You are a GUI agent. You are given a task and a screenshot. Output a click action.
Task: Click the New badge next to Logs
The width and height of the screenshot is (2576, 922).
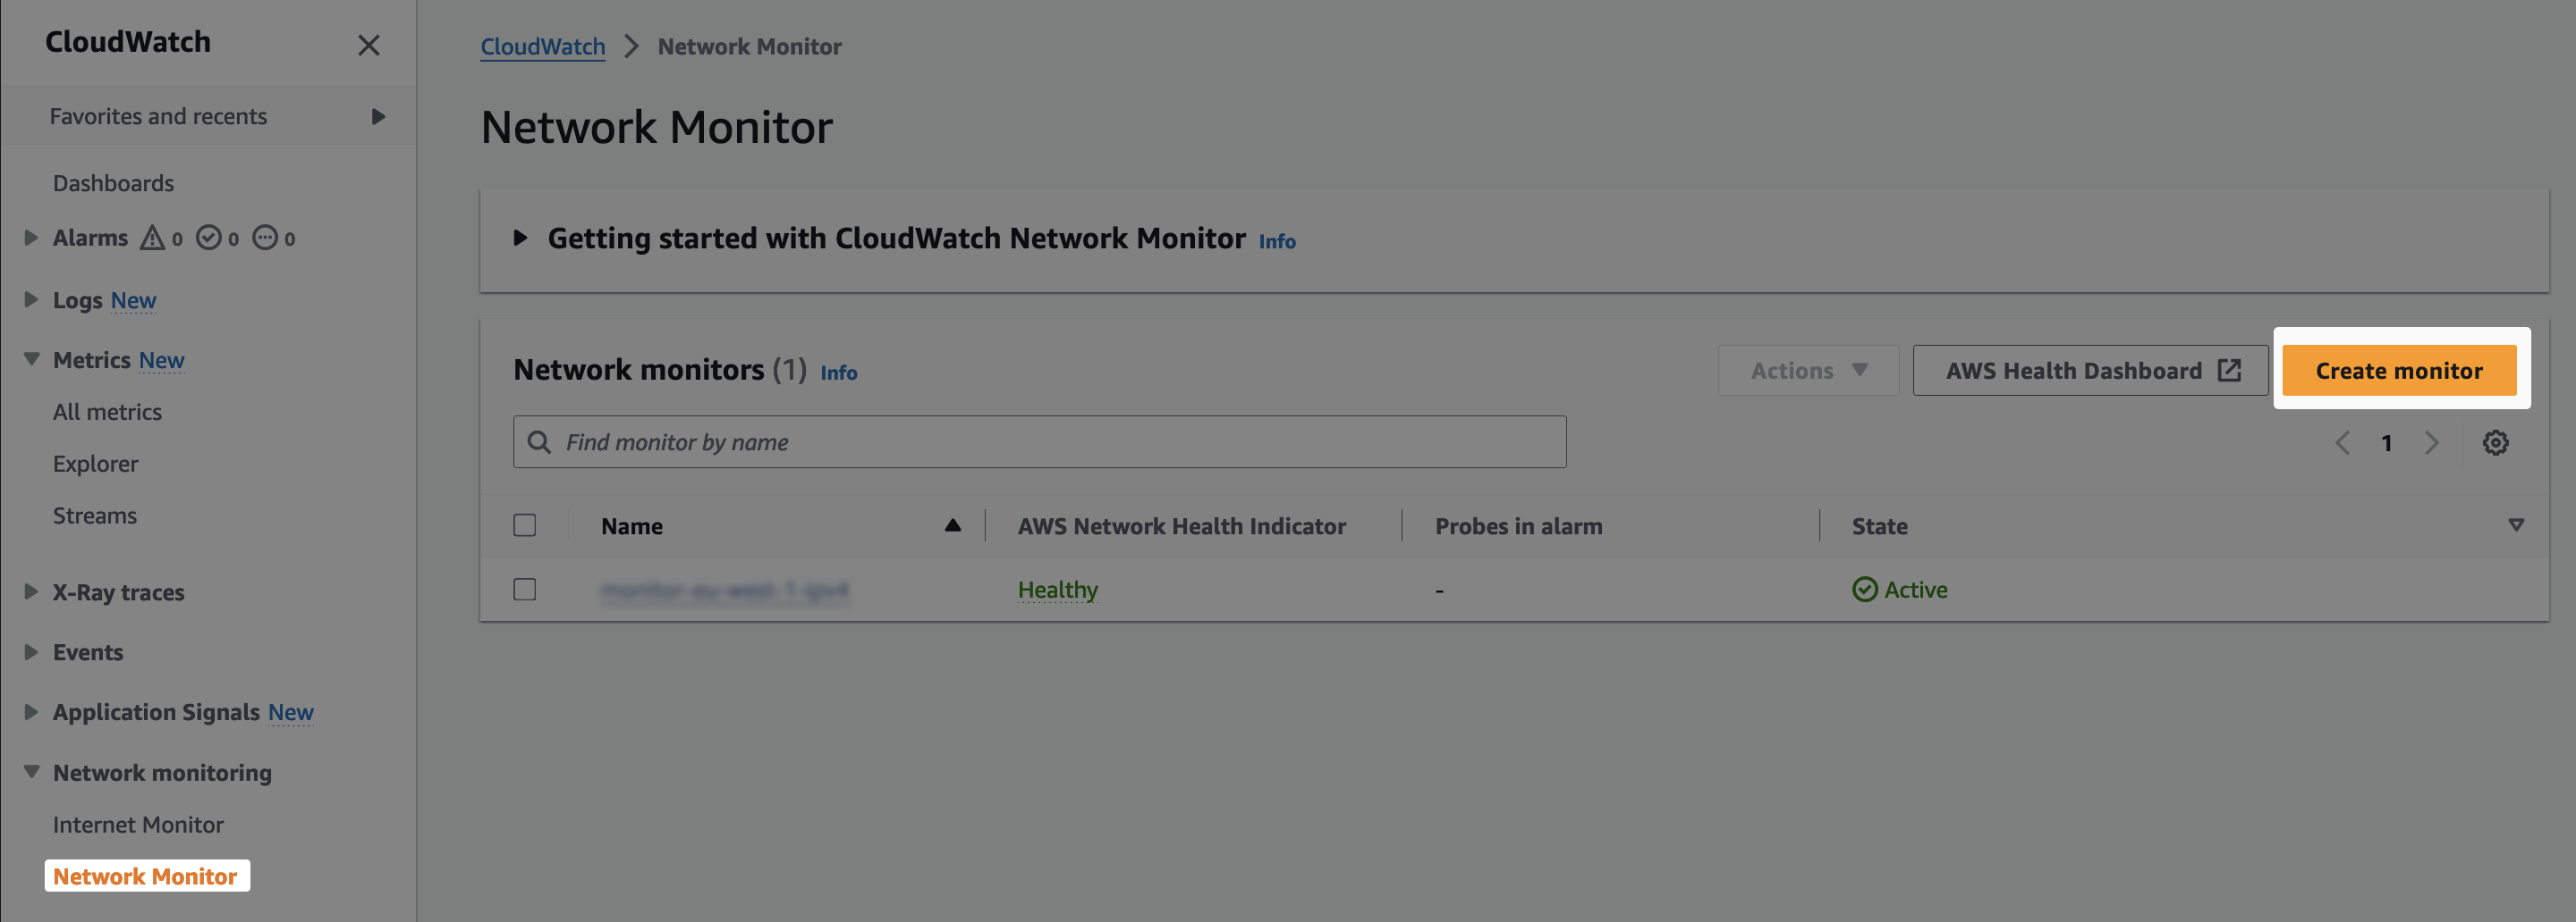(134, 301)
